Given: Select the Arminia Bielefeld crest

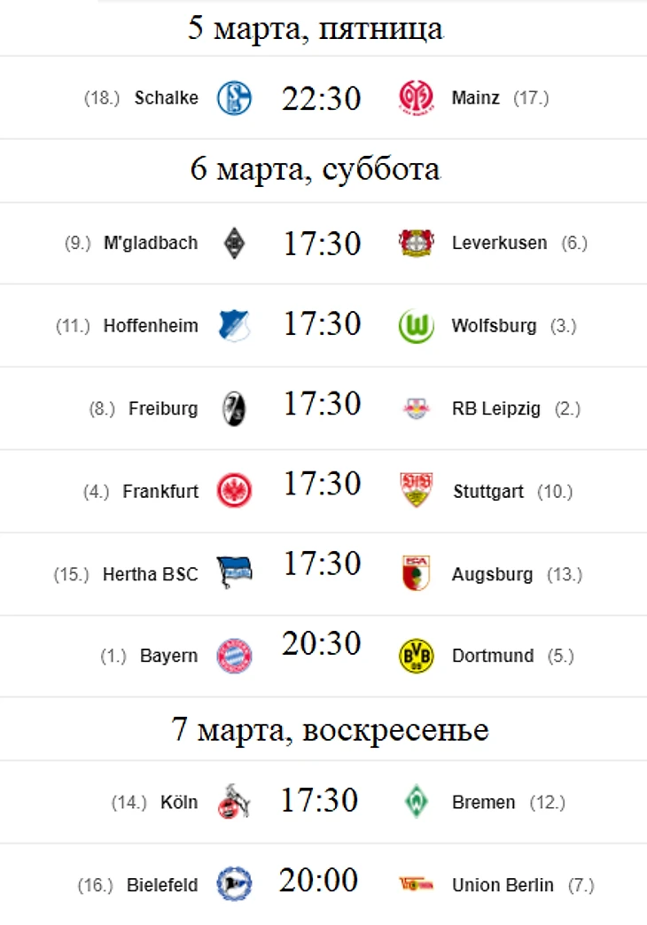Looking at the screenshot, I should point(234,884).
